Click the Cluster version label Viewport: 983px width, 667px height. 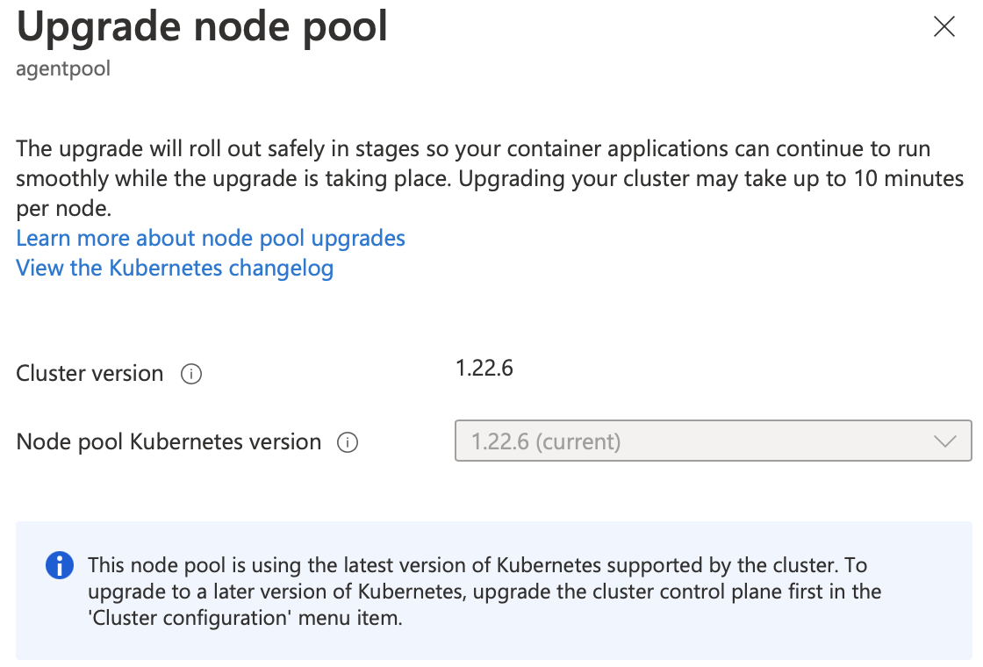(90, 374)
